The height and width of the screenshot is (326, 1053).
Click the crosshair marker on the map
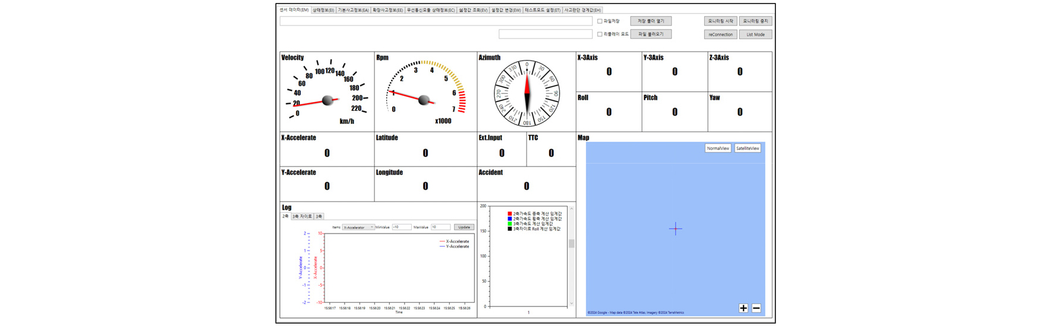[676, 229]
